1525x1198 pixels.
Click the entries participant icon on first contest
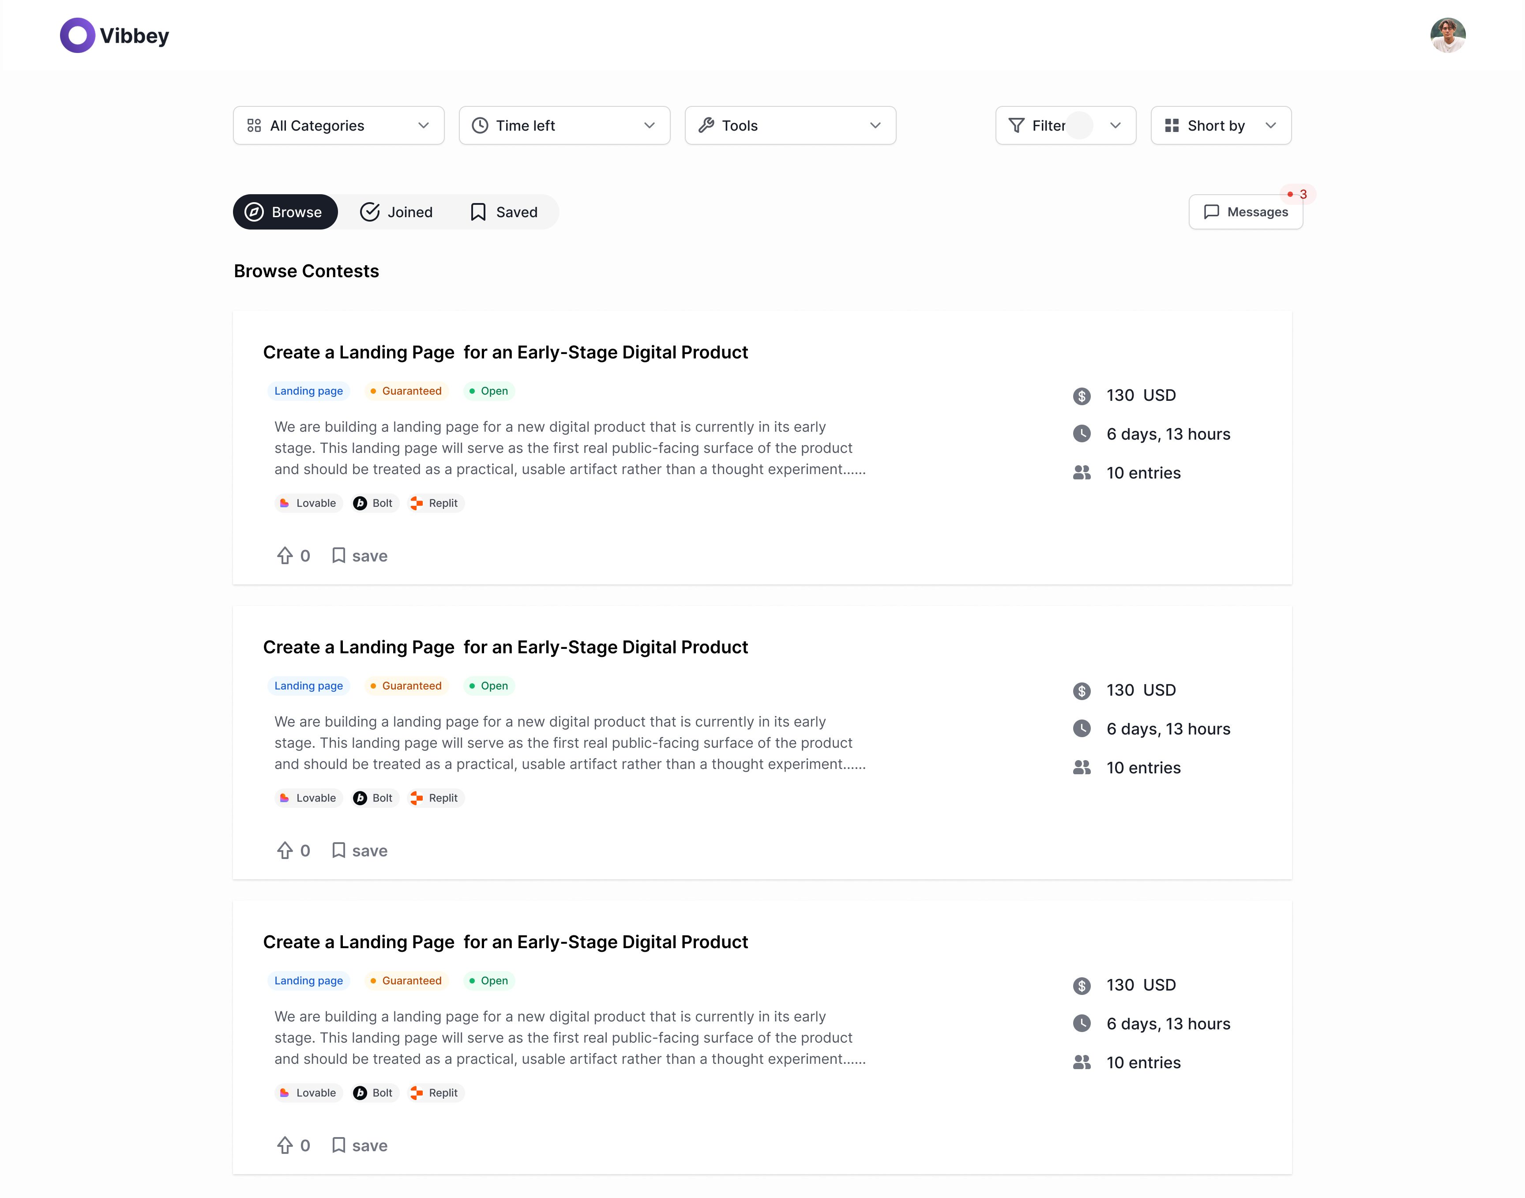point(1082,472)
